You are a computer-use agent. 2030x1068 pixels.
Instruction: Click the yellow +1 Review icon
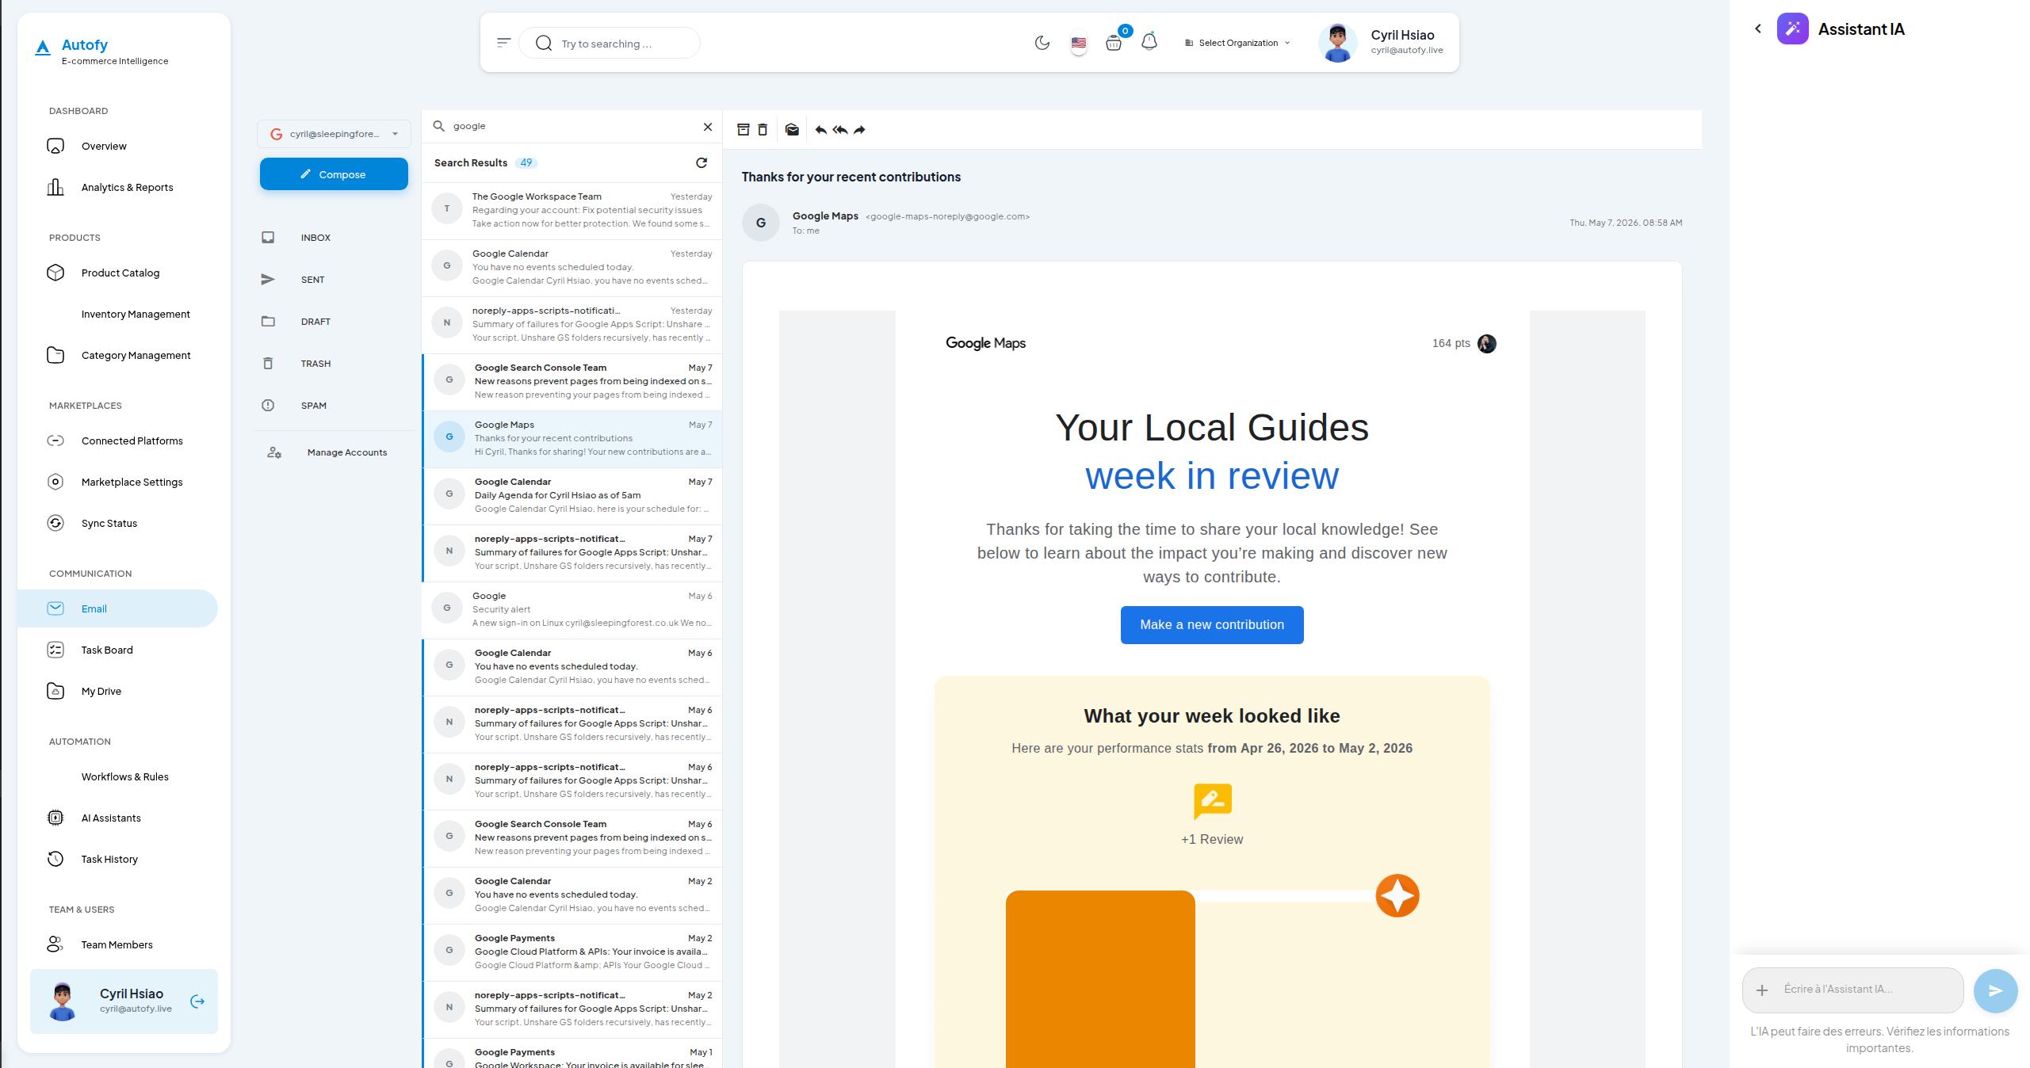1212,801
